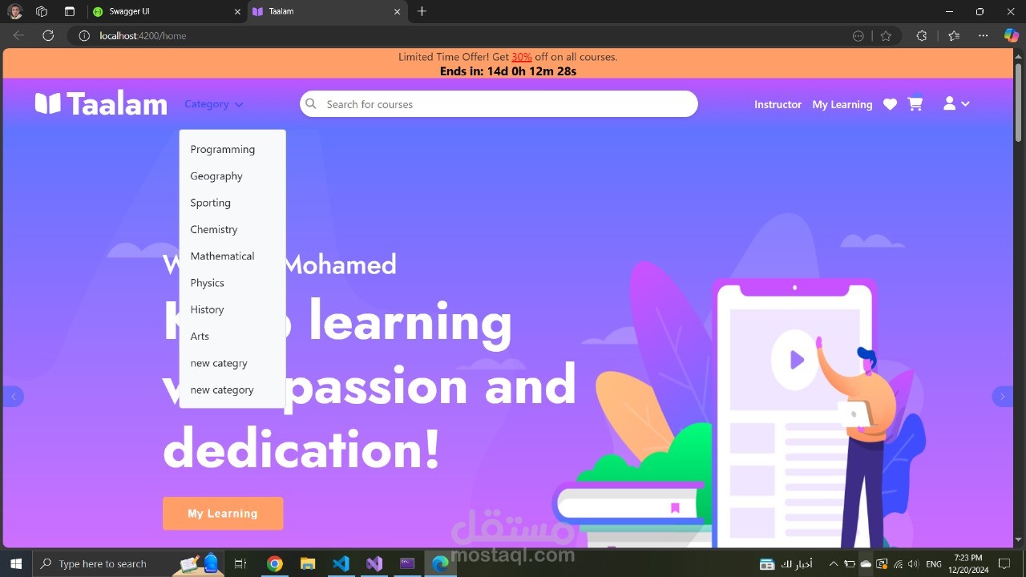Open Visual Studio Code from taskbar
The image size is (1026, 577).
click(341, 563)
